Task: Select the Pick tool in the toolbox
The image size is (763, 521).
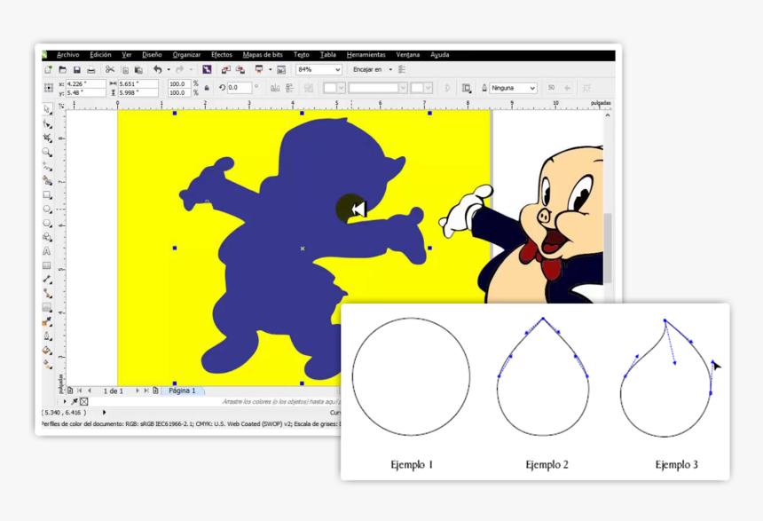Action: coord(47,109)
